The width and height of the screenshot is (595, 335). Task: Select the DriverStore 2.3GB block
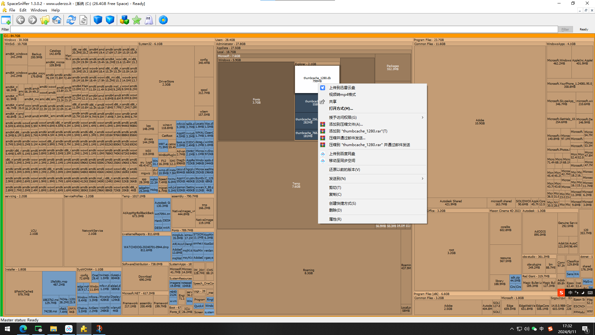tap(166, 83)
